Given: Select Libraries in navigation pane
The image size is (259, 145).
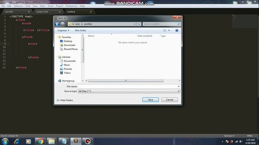Looking at the screenshot, I should coord(66,57).
